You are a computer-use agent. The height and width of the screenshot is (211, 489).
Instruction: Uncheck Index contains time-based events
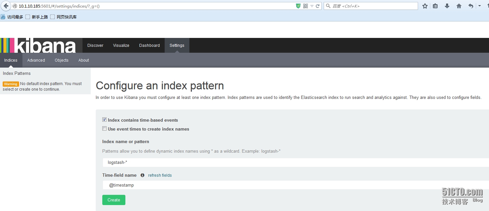[x=105, y=120]
